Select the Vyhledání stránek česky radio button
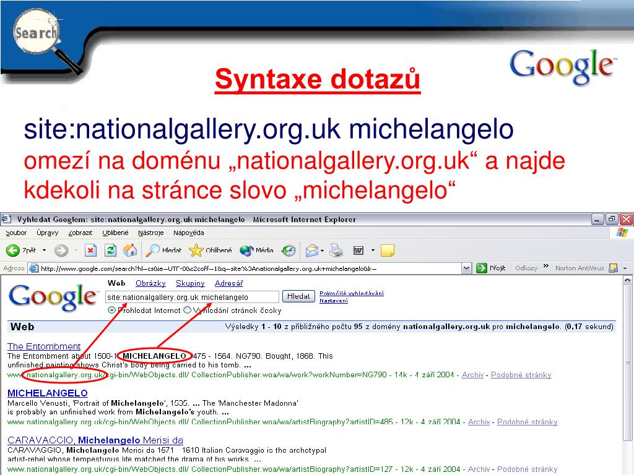 point(187,310)
